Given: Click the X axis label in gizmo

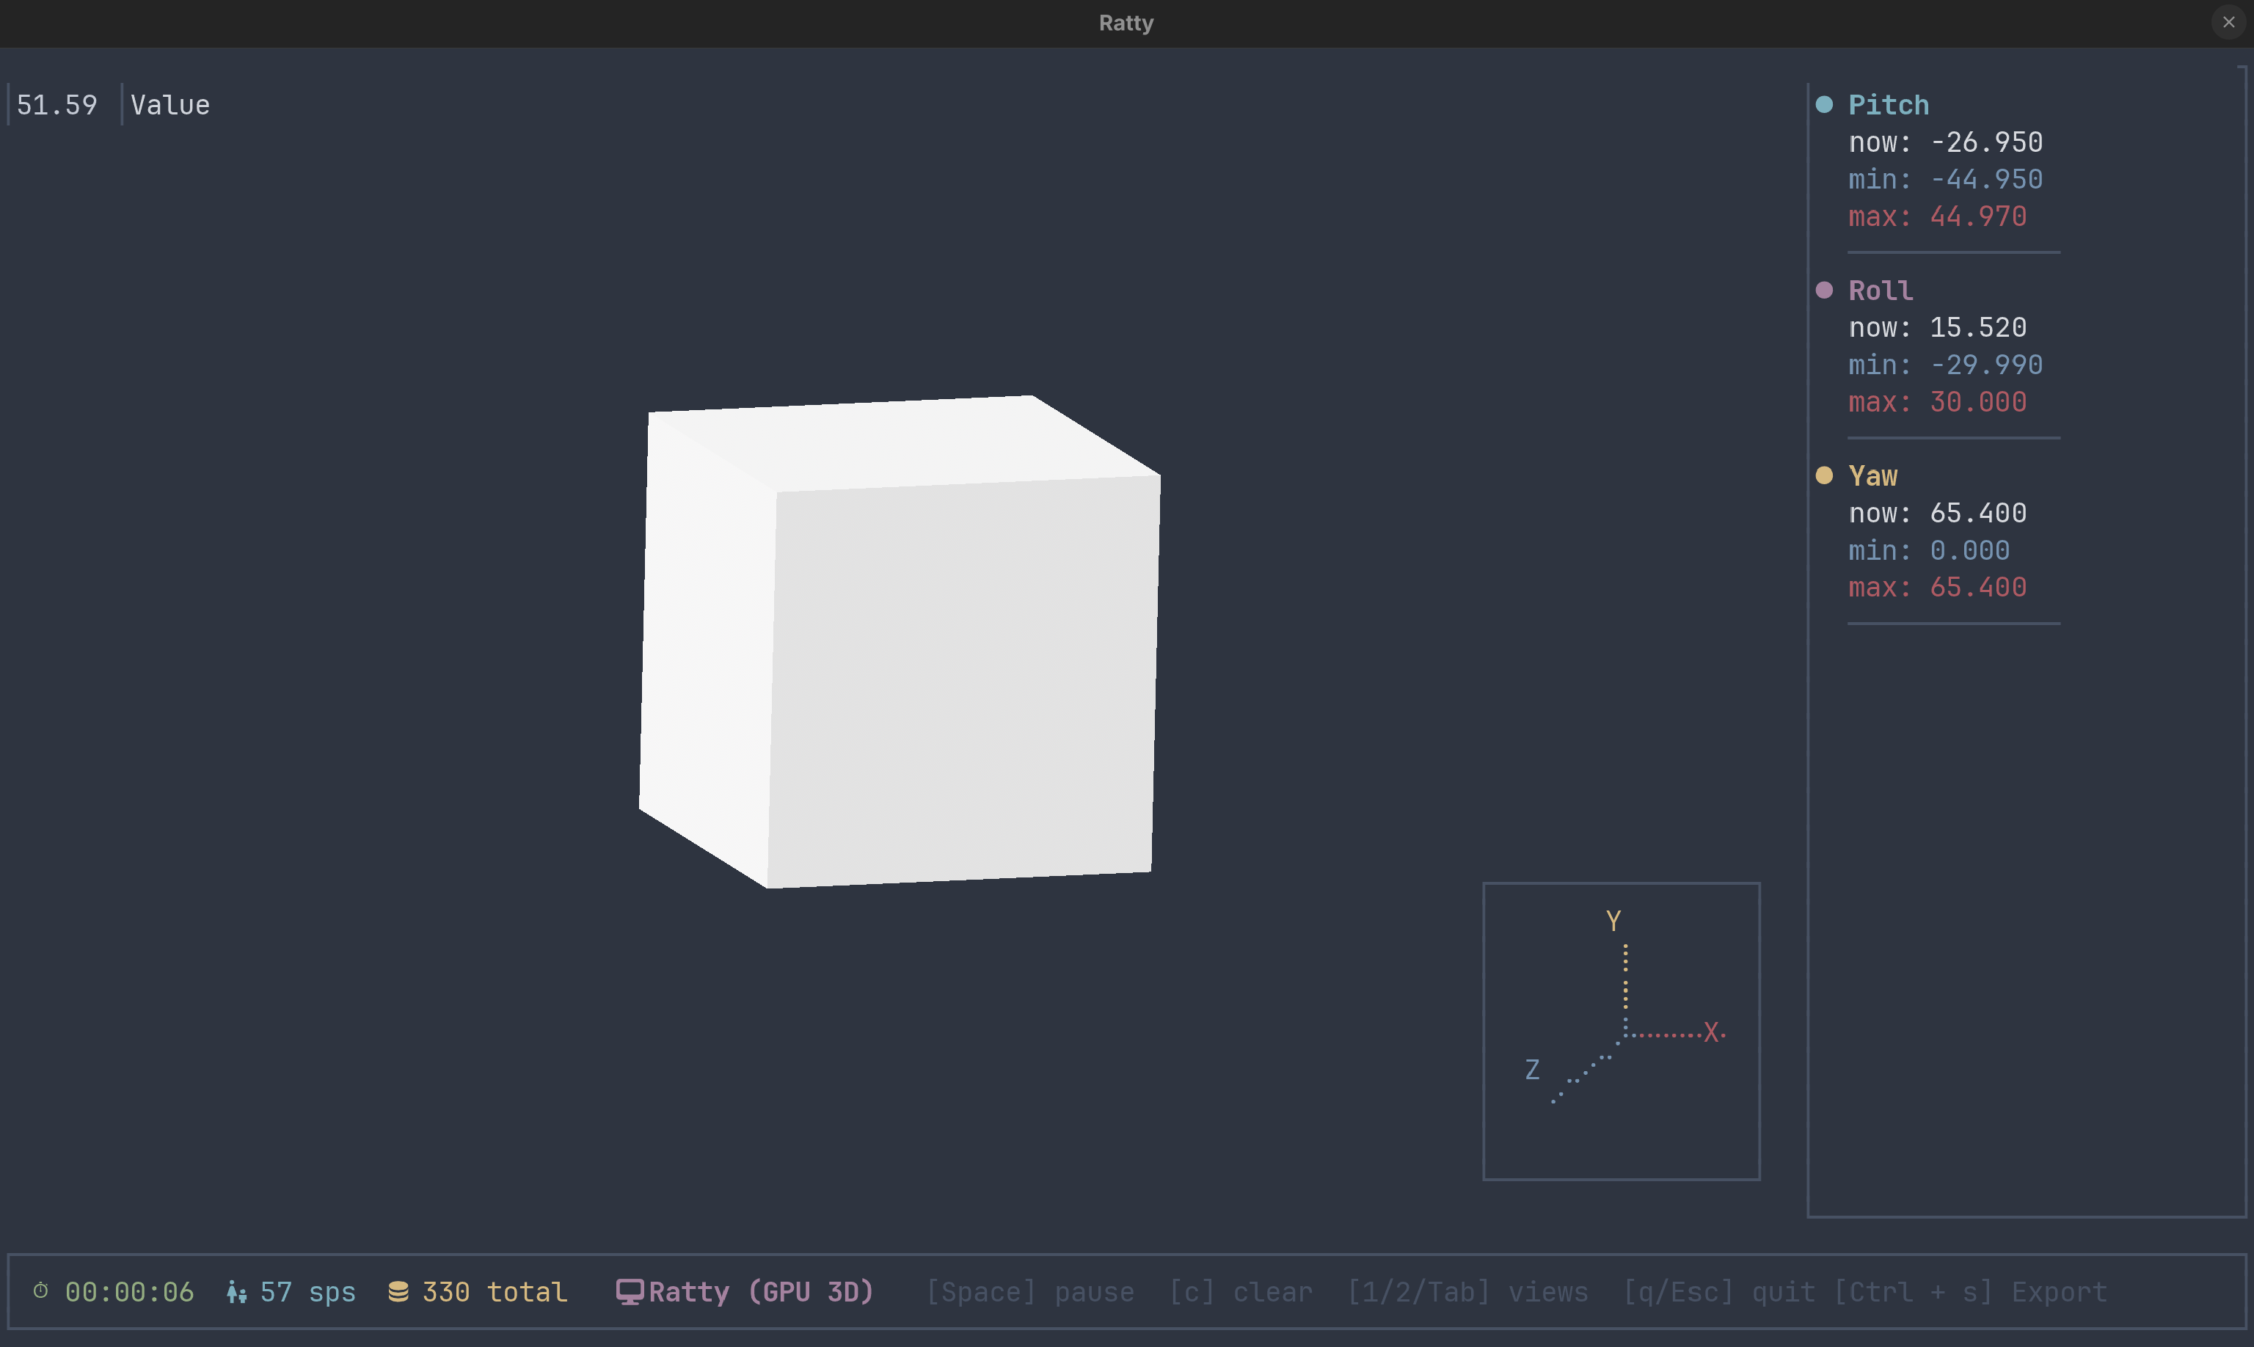Looking at the screenshot, I should [x=1710, y=1032].
